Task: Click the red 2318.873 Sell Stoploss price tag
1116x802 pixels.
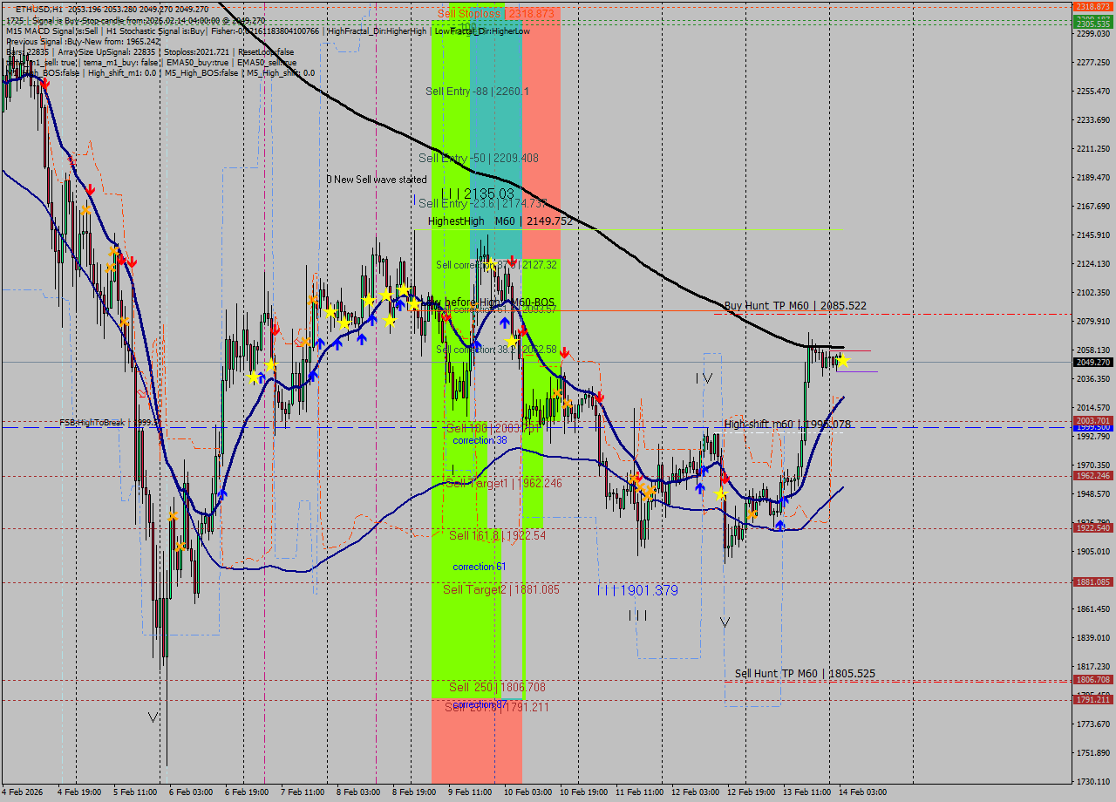Action: click(x=1090, y=7)
